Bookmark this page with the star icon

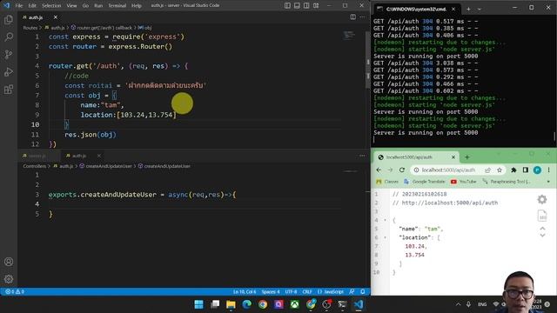click(500, 170)
